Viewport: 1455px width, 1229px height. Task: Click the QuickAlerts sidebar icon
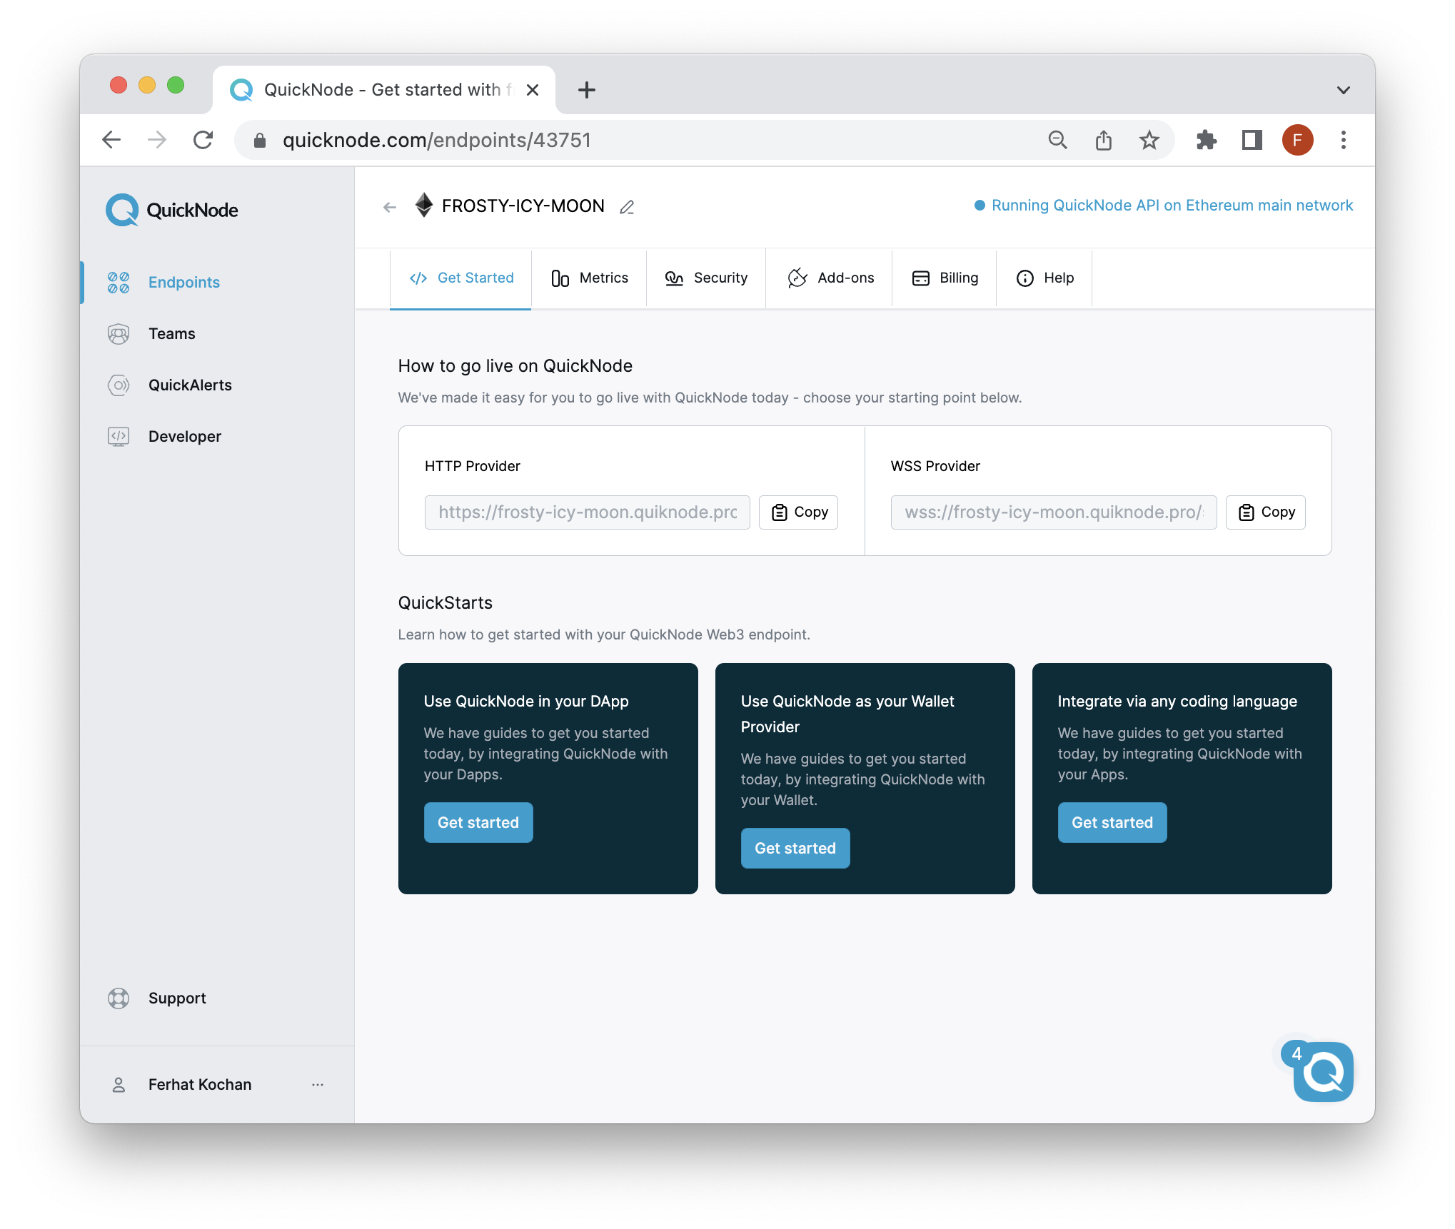coord(119,384)
